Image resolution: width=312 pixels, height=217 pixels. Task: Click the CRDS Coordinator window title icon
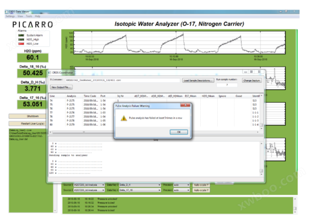click(x=49, y=73)
